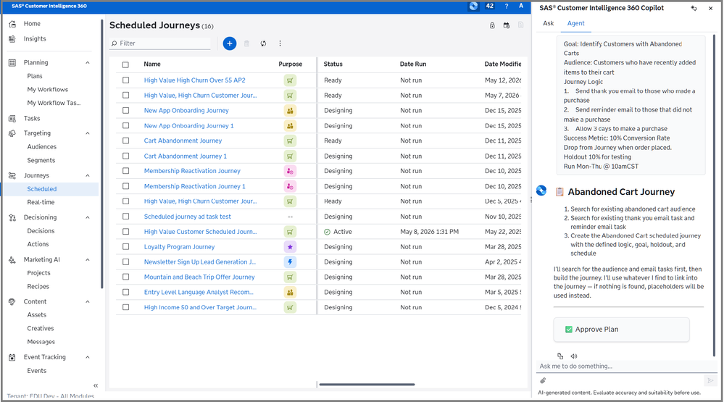This screenshot has height=402, width=724.
Task: Click the copy response icon in Copilot
Action: pos(560,356)
